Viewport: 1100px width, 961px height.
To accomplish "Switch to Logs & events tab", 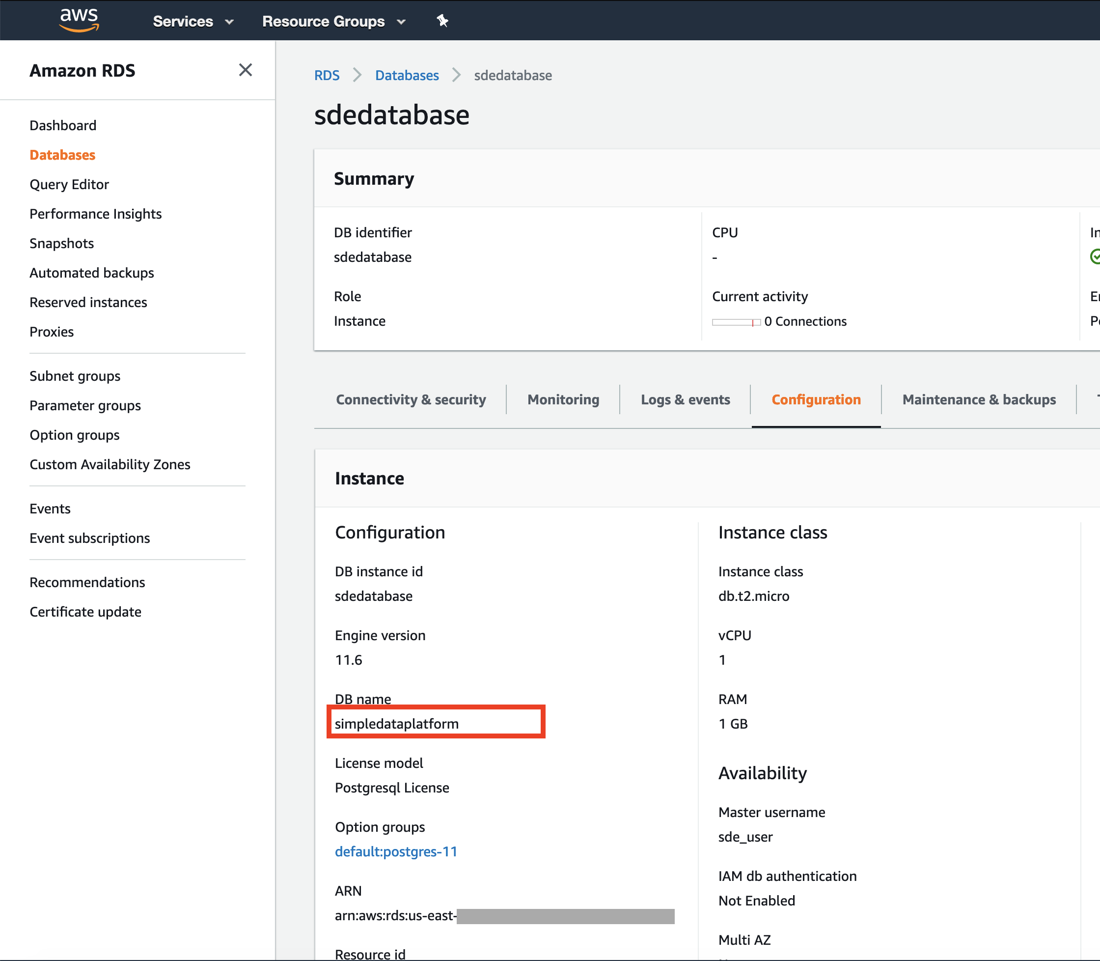I will 686,399.
